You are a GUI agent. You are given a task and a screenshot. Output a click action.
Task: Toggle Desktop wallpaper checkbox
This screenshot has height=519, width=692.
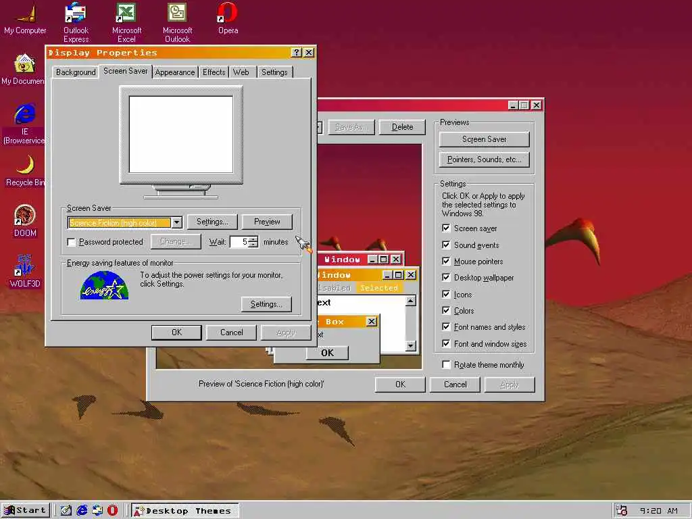click(446, 278)
